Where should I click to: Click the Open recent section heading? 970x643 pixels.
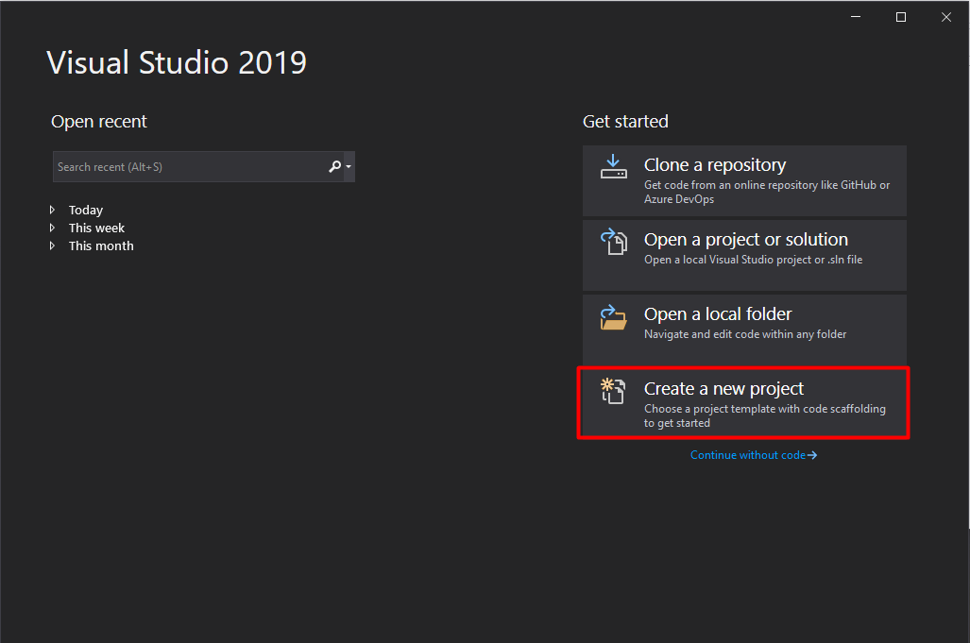tap(98, 121)
